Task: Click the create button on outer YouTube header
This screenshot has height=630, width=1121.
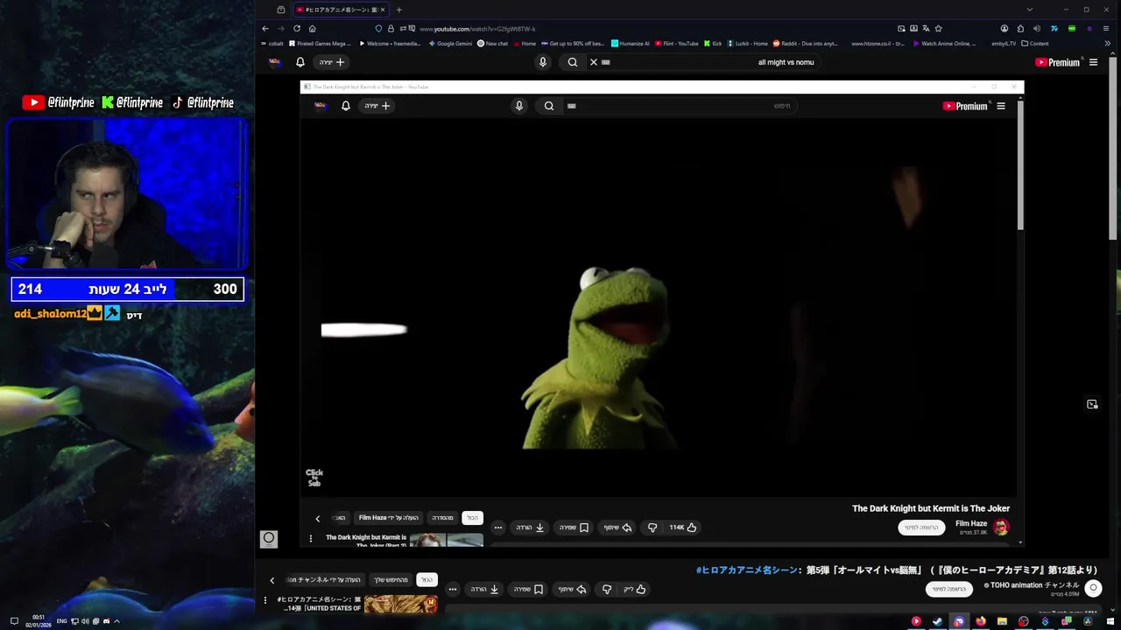Action: (332, 62)
